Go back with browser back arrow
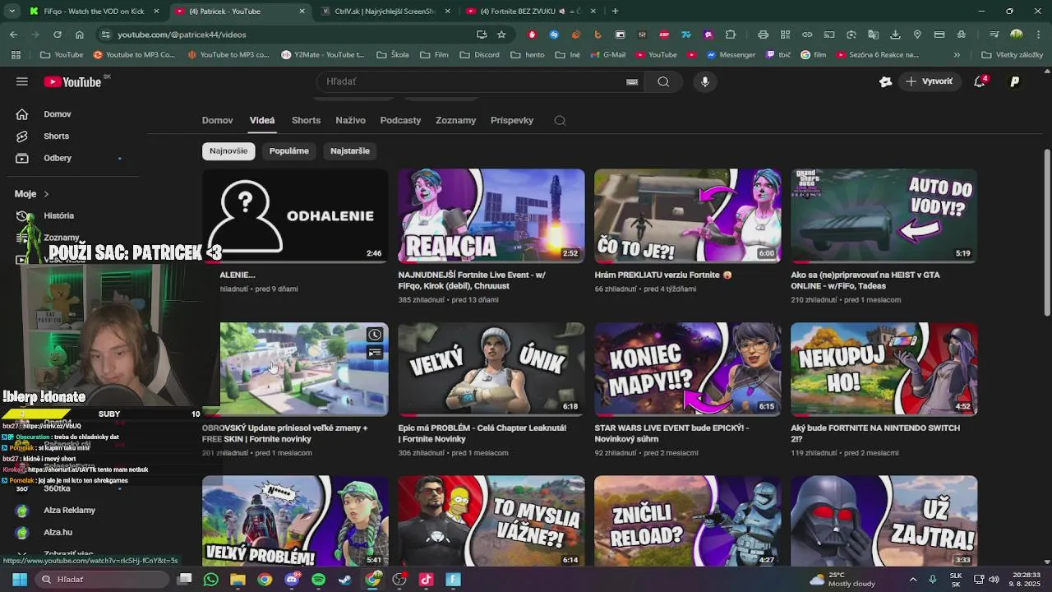This screenshot has height=592, width=1052. [x=13, y=35]
